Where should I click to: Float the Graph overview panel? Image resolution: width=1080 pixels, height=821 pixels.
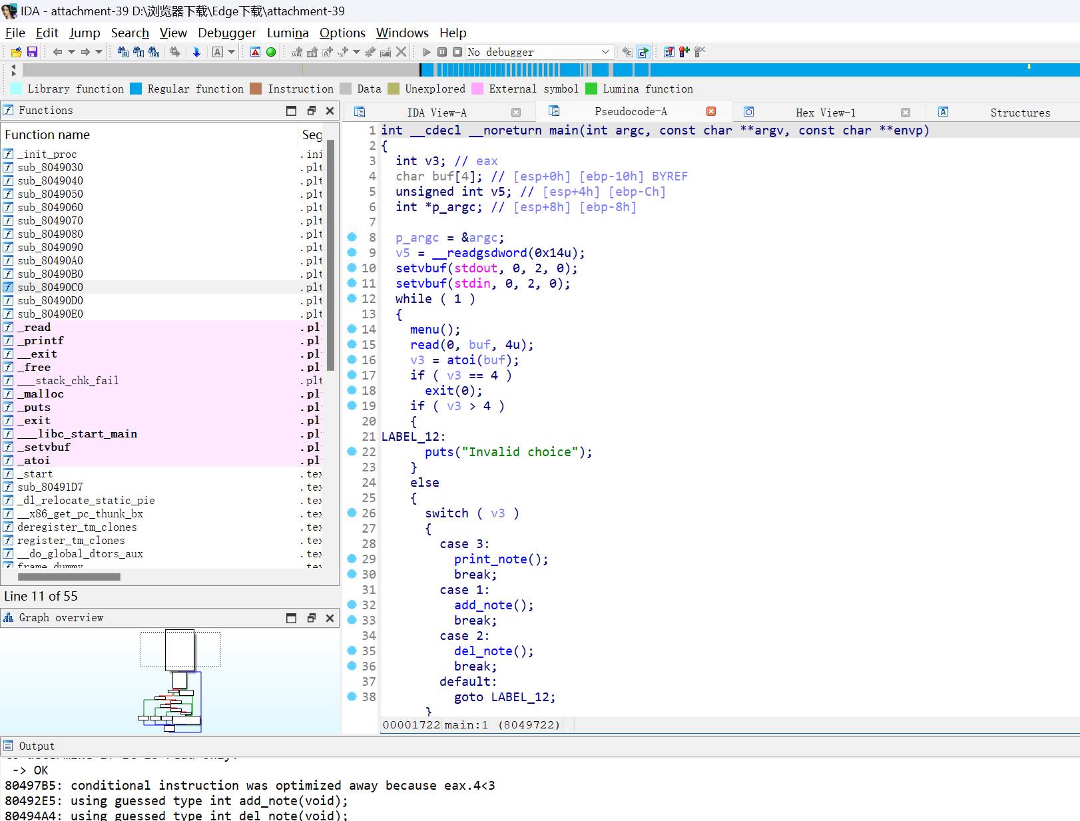pos(311,618)
